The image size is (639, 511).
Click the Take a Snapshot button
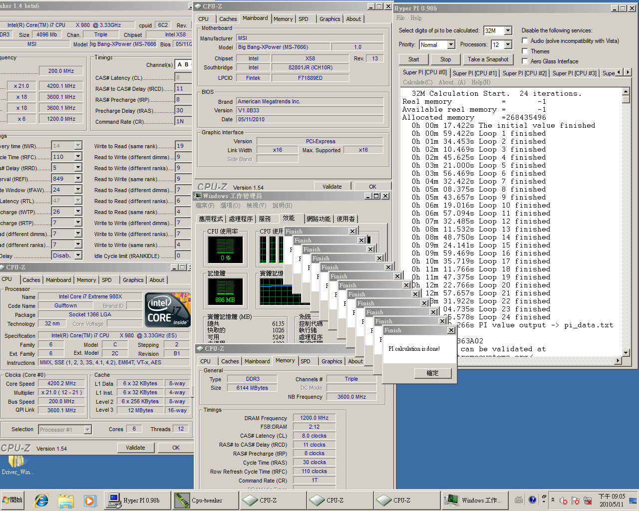pos(488,59)
